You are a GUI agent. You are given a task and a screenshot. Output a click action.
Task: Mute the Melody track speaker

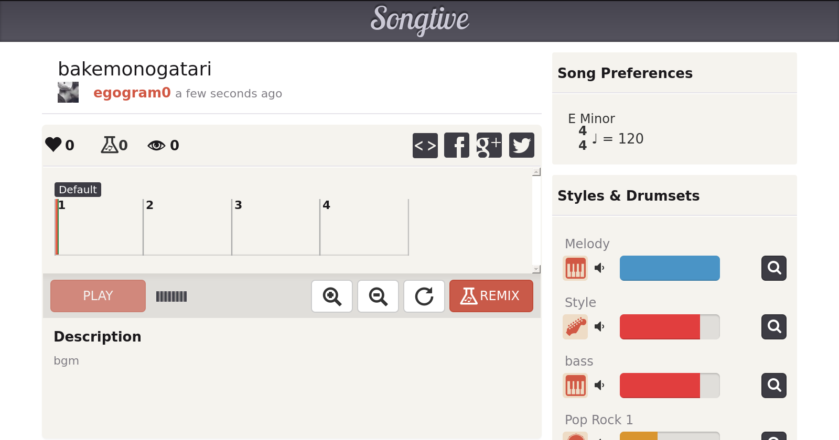(599, 268)
